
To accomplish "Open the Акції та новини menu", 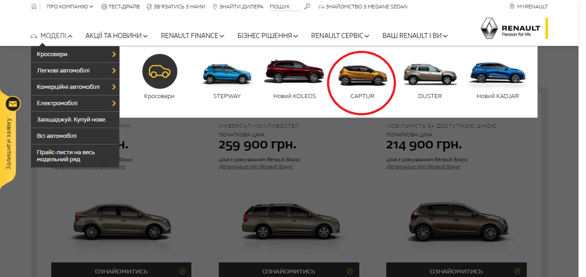I will pos(116,36).
